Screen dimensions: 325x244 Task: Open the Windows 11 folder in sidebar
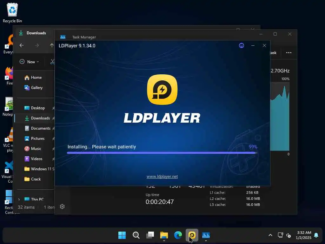(x=39, y=169)
